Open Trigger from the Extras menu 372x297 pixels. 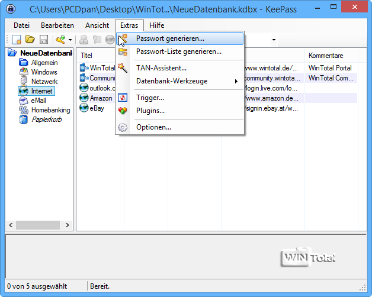180,98
